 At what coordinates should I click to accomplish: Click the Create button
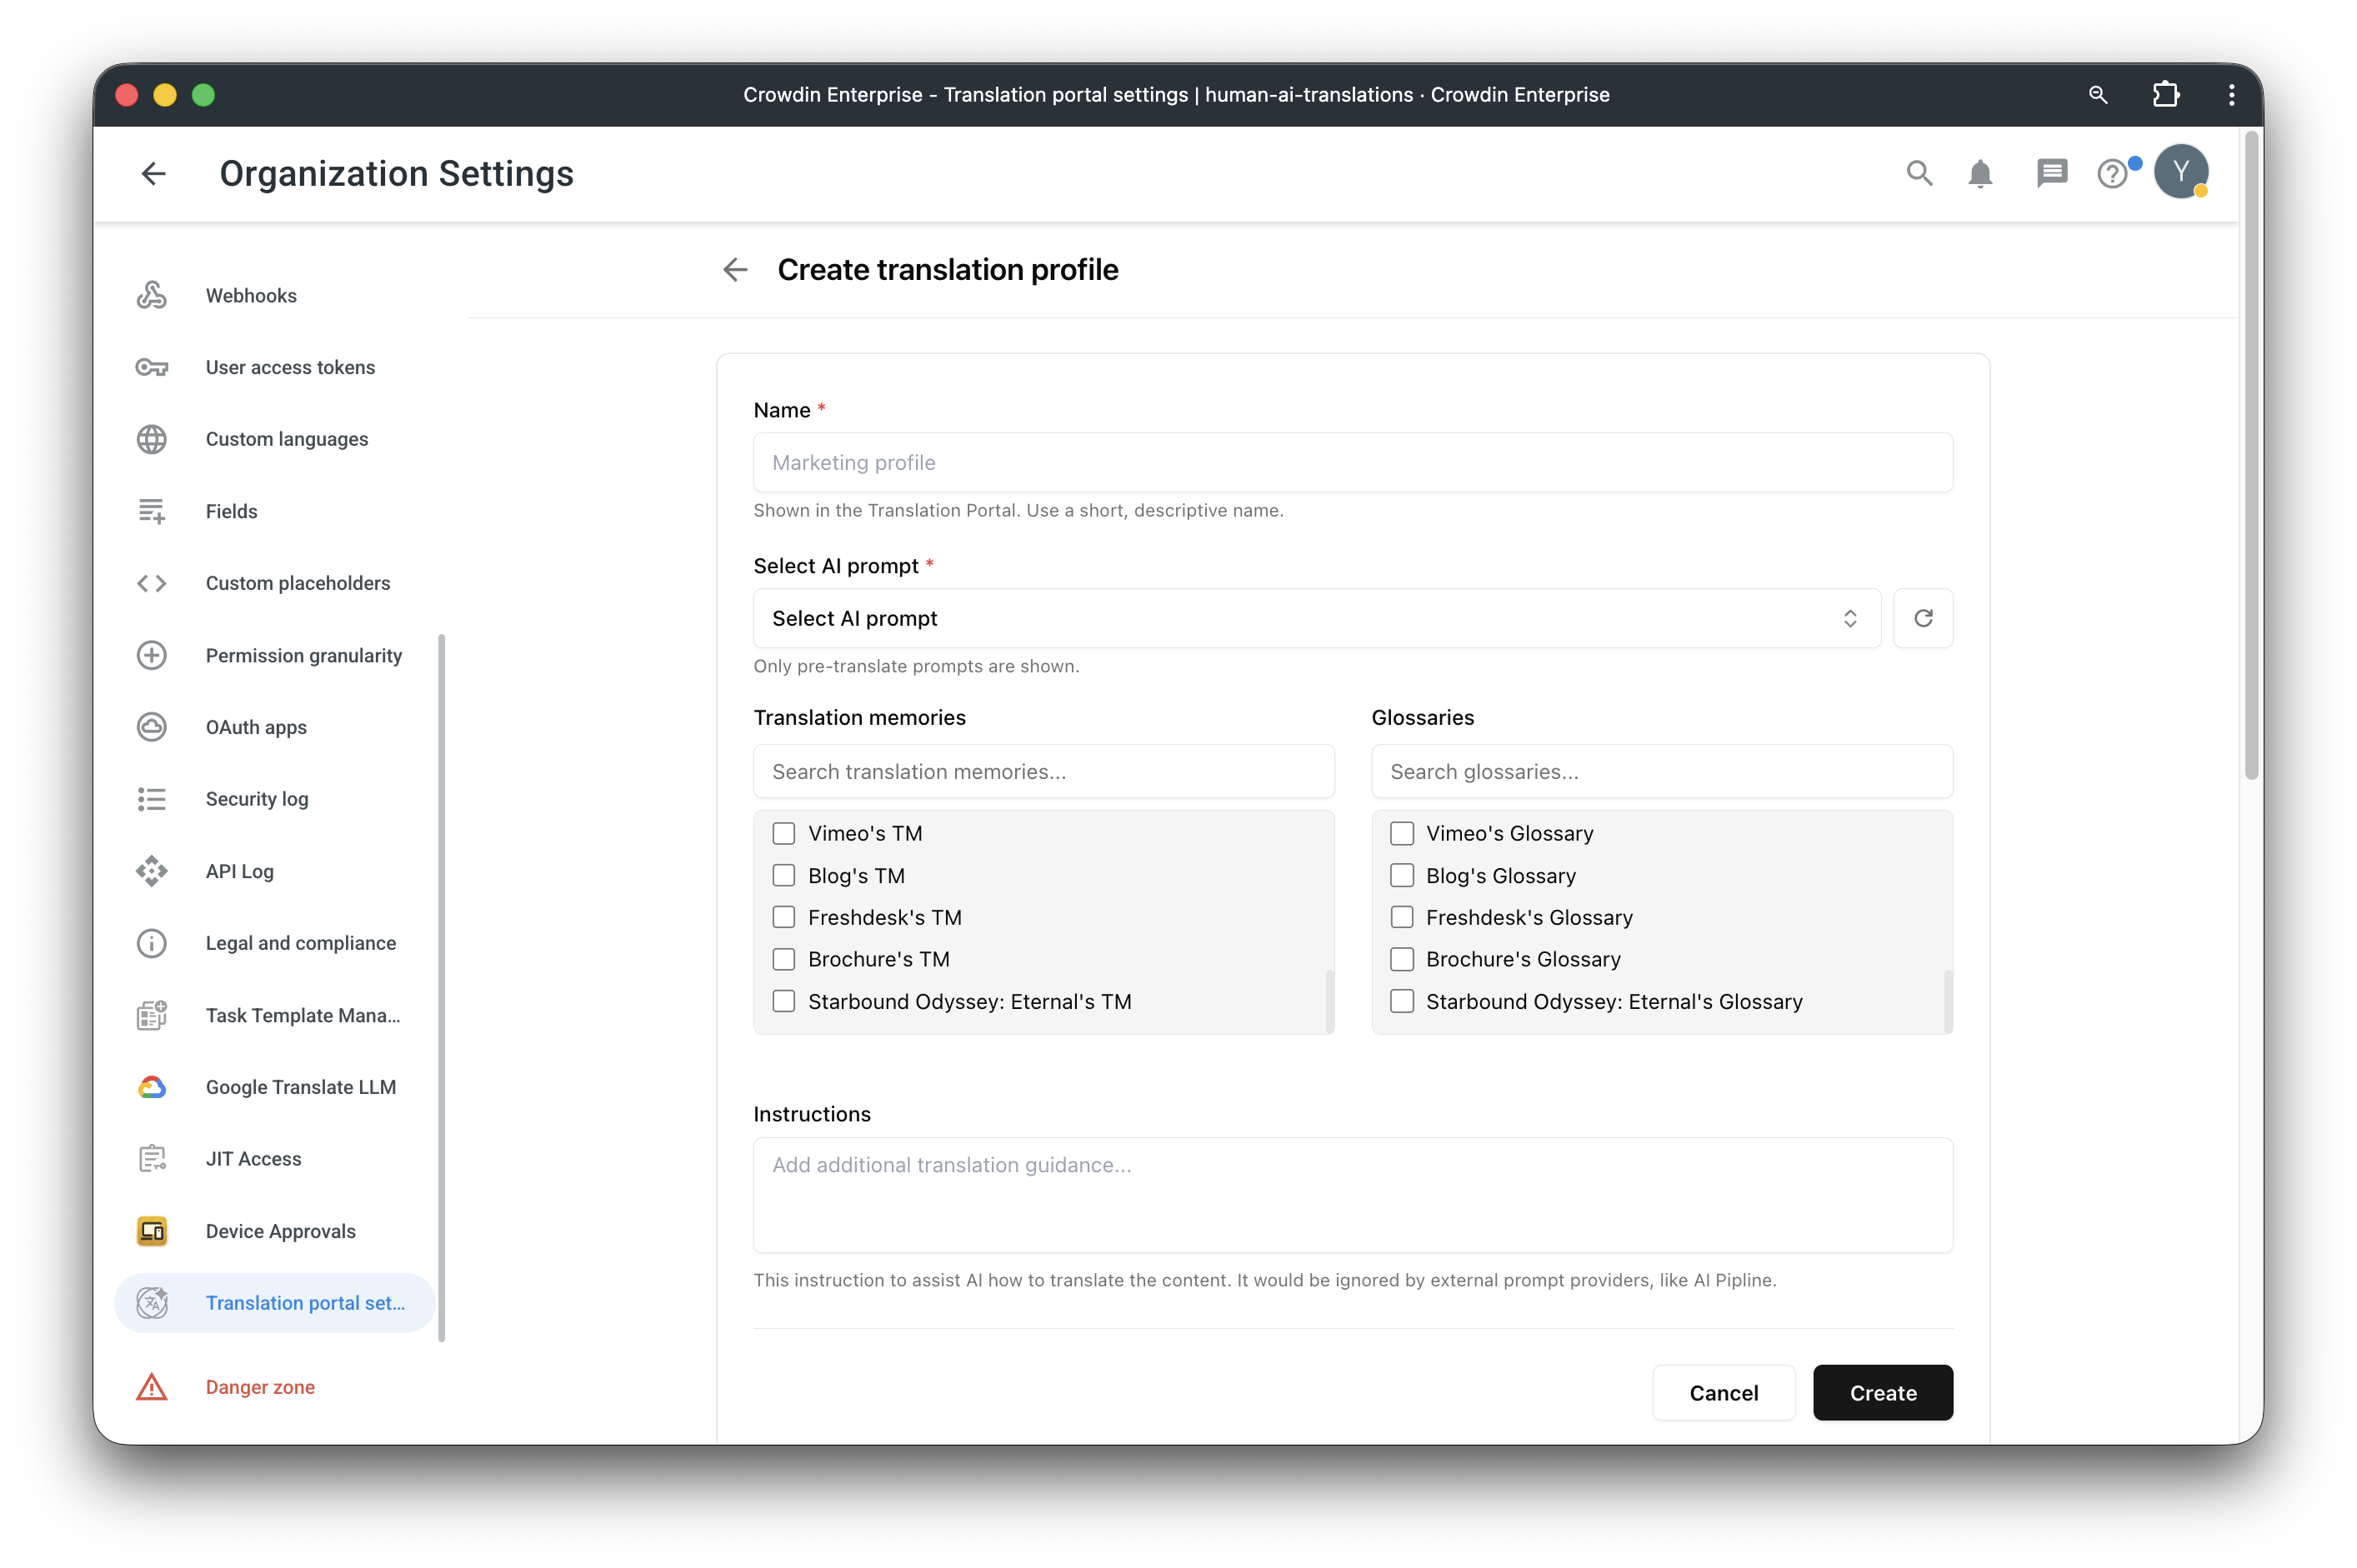1882,1393
